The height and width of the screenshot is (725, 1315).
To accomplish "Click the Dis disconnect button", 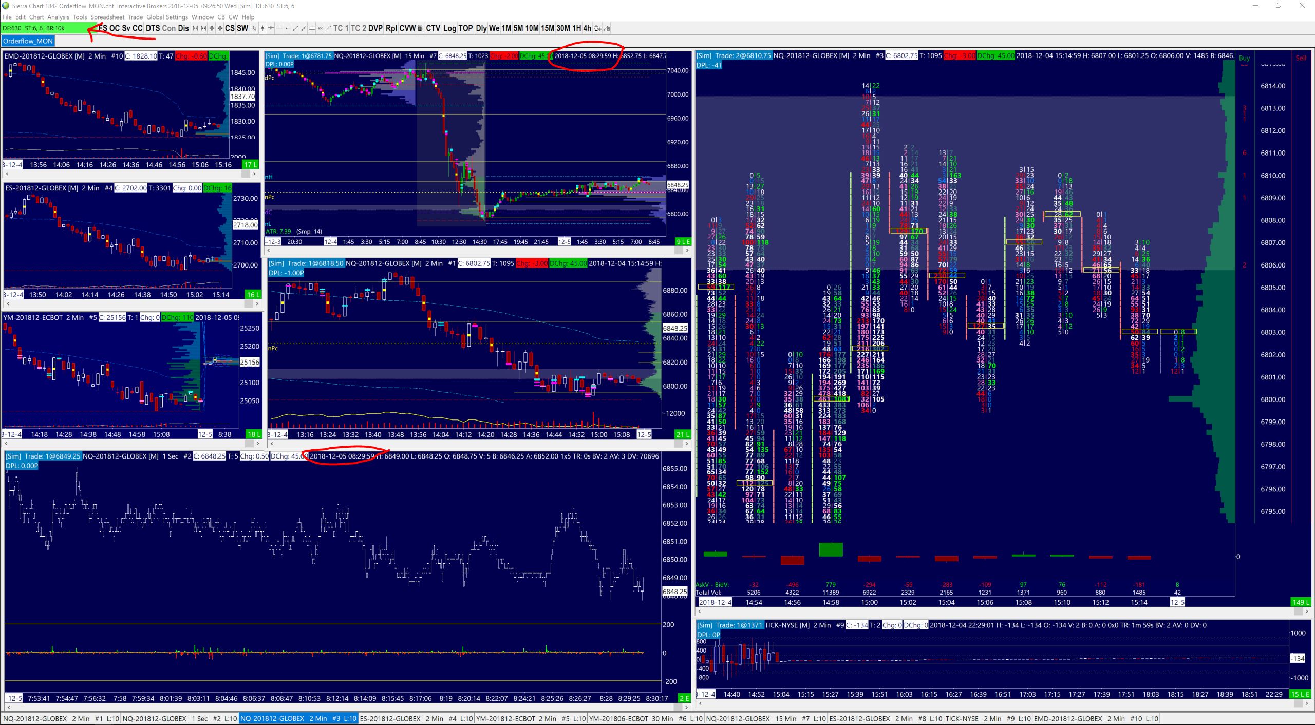I will [x=183, y=28].
